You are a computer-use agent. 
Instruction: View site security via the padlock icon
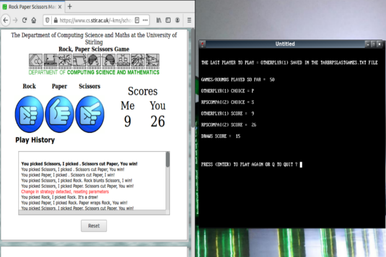tap(56, 20)
